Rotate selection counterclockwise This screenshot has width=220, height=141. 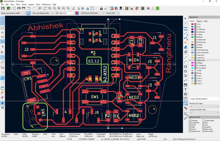pyautogui.click(x=74, y=8)
